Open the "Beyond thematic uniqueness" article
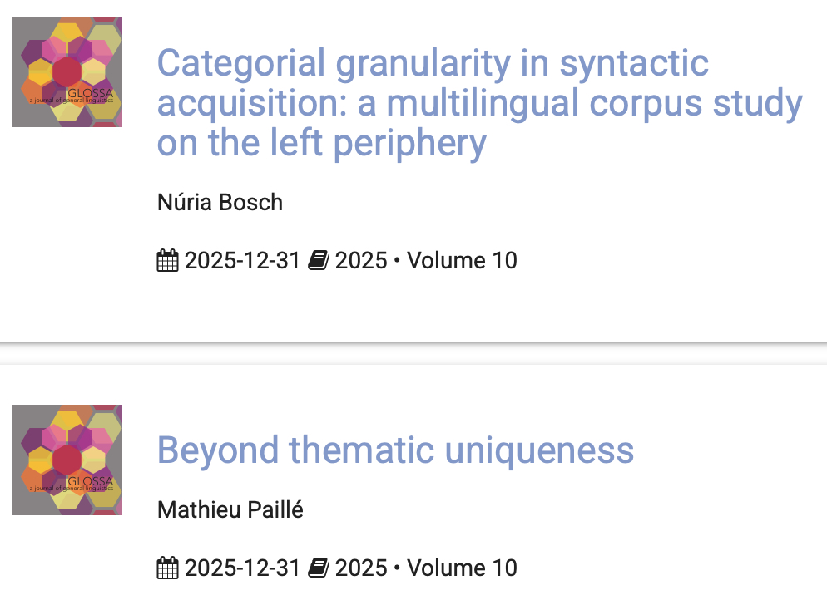Viewport: 827px width, 610px height. tap(395, 450)
